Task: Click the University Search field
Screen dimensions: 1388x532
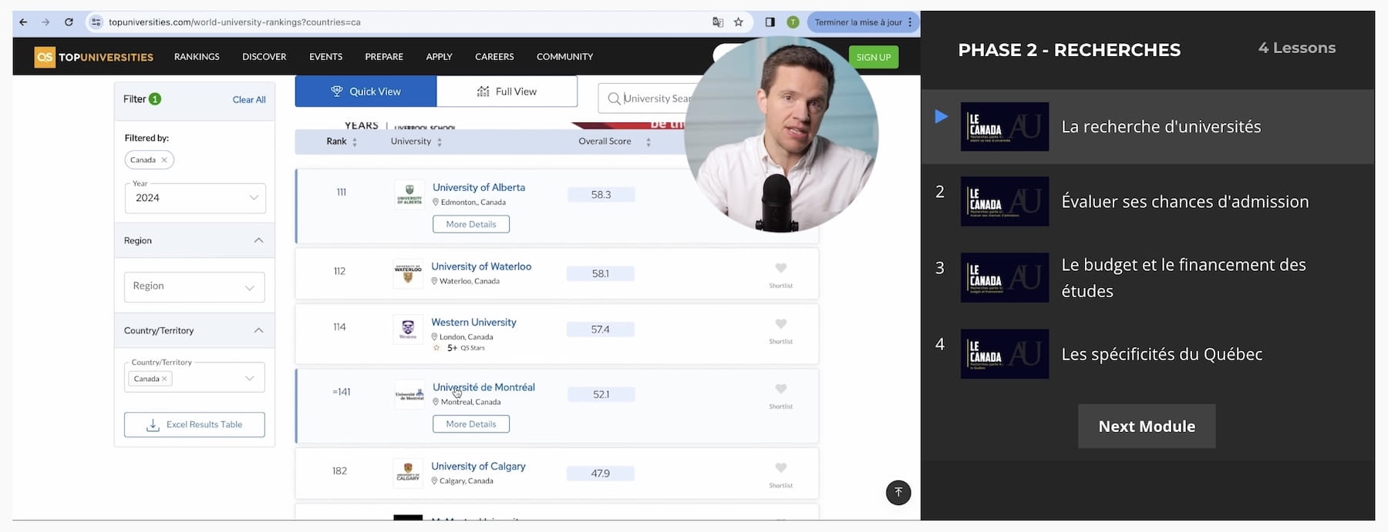Action: 648,99
